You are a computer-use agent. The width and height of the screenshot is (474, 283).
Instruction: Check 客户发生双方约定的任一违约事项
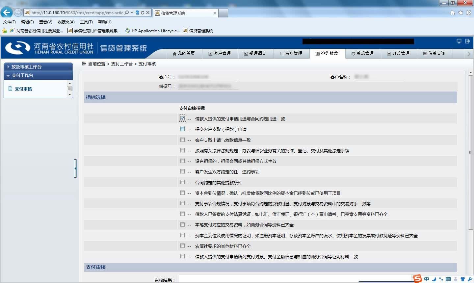click(x=182, y=171)
